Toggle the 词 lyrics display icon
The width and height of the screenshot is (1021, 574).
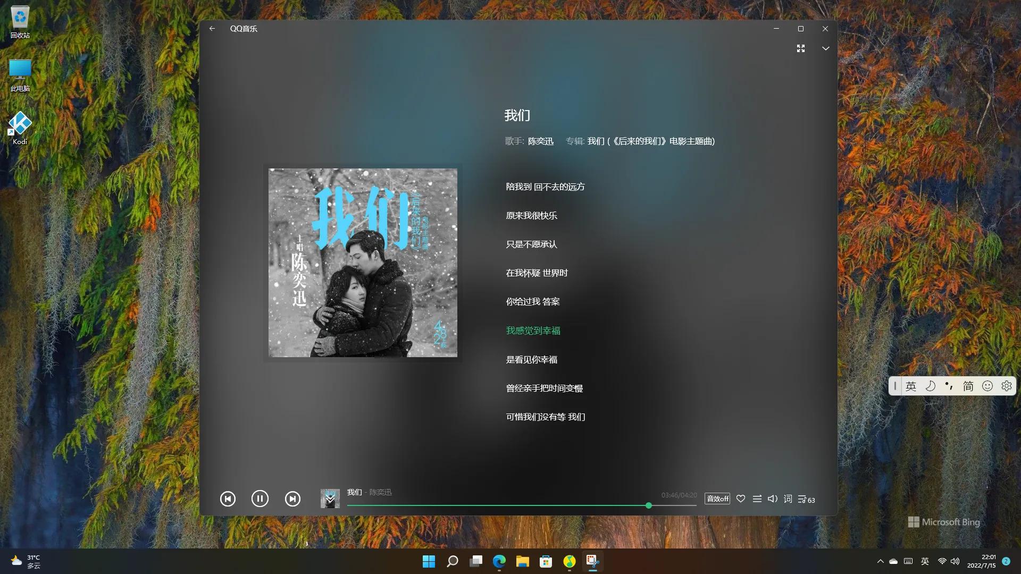tap(787, 497)
